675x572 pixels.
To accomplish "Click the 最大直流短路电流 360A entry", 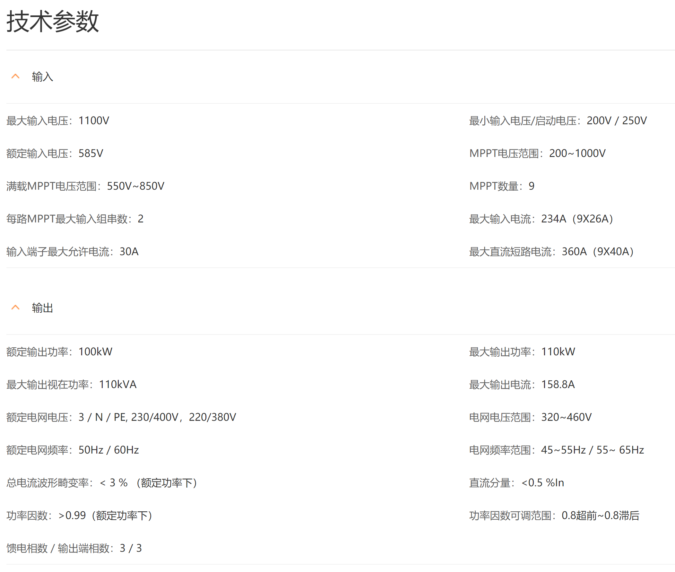I will pyautogui.click(x=551, y=252).
